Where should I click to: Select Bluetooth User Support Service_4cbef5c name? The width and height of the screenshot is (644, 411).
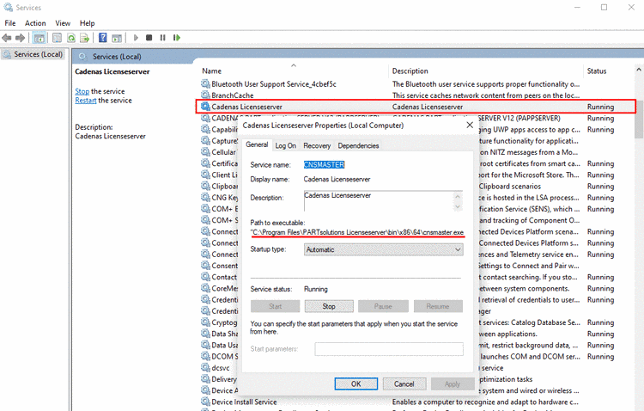click(274, 84)
